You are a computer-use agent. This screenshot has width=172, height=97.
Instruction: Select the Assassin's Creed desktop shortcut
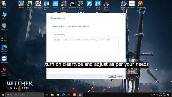click(x=46, y=5)
